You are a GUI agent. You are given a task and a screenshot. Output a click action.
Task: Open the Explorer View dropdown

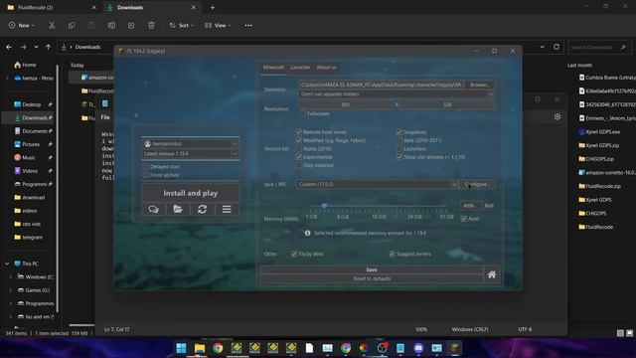218,25
